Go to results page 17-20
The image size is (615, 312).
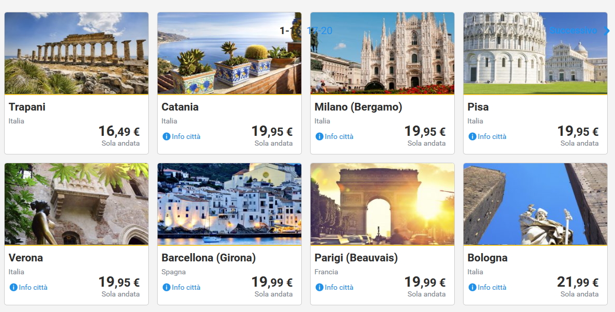(x=320, y=31)
